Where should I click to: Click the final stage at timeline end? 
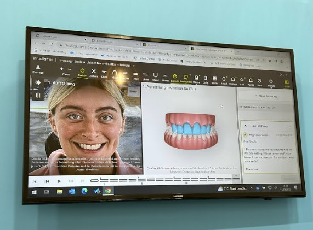236,179
